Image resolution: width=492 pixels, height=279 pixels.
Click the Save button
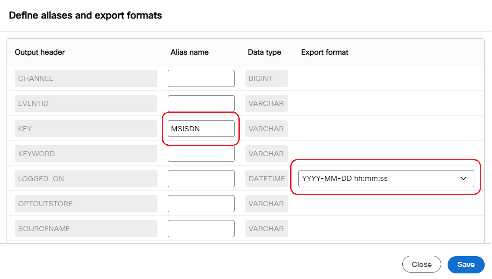point(466,264)
